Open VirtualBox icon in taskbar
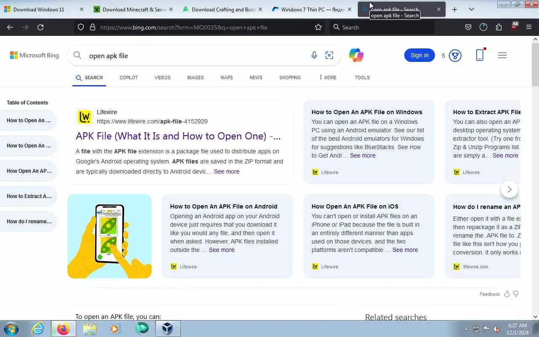 tap(168, 329)
